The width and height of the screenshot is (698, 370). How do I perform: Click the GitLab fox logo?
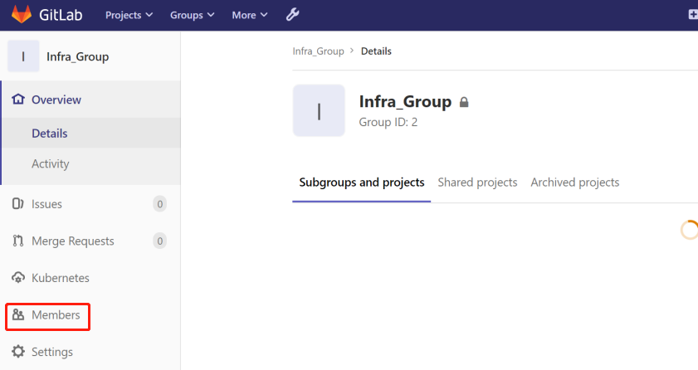point(22,14)
